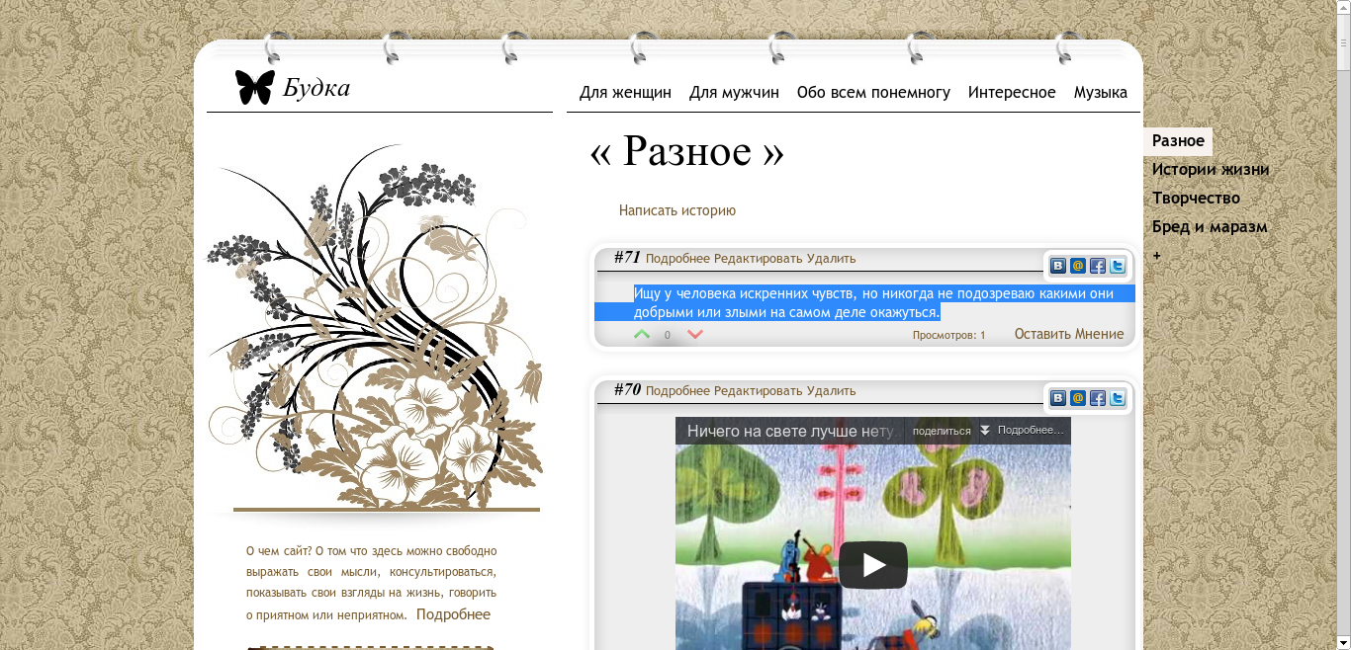The height and width of the screenshot is (650, 1351).
Task: Open 'Подробнее' for post #71
Action: pos(677,259)
